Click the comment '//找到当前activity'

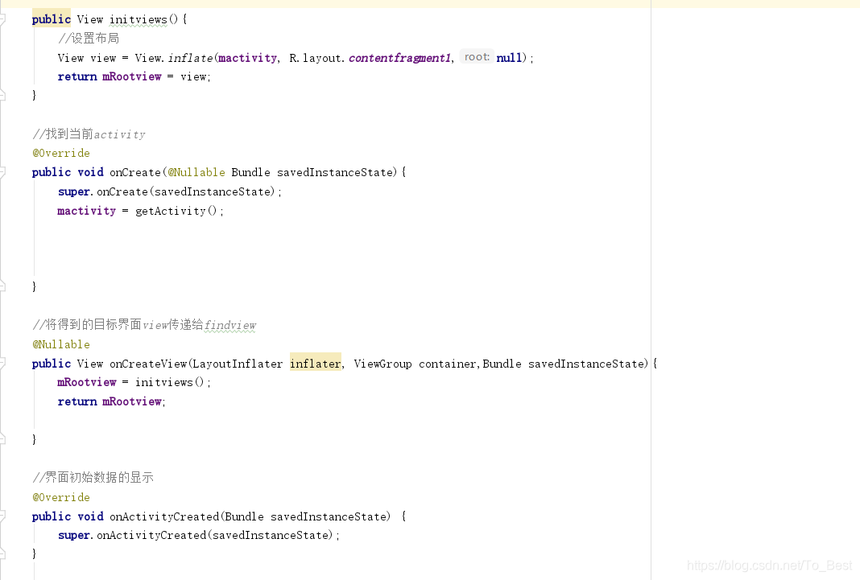[x=89, y=134]
